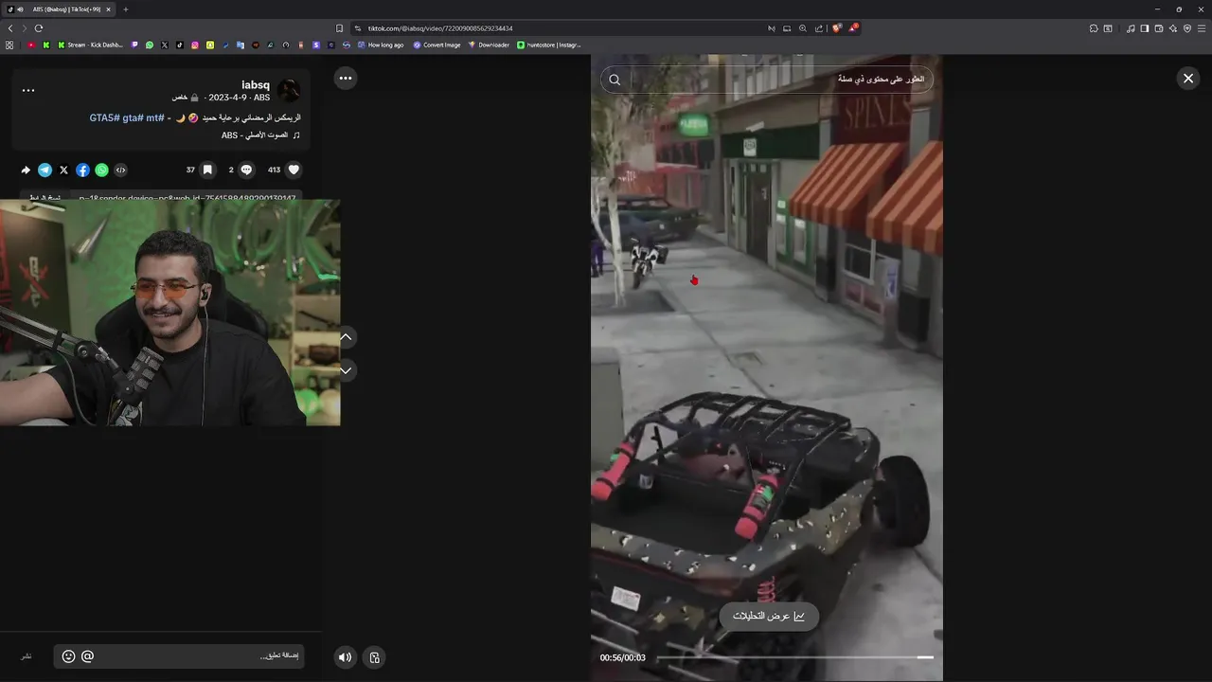Close the ABS TikTok tab
1212x682 pixels.
coord(108,9)
